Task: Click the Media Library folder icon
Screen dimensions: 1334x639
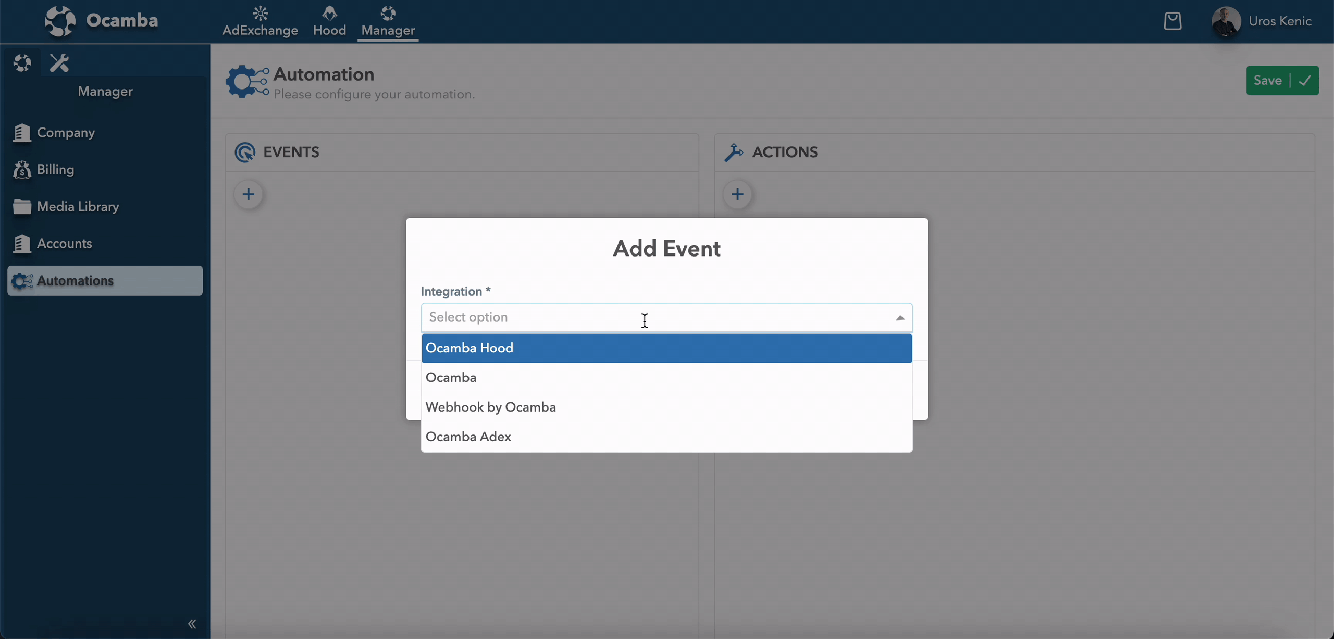Action: (x=22, y=207)
